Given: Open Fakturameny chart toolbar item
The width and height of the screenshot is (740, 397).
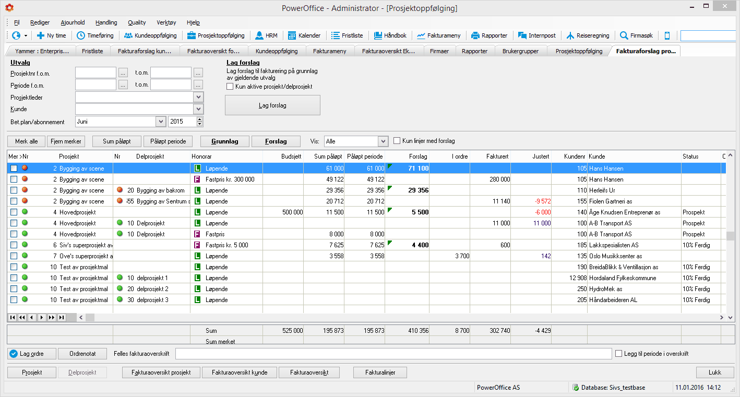Looking at the screenshot, I should 439,35.
